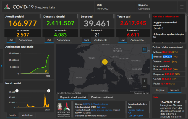Grab the right time-range slider handle
The image size is (188, 119).
(49, 91)
